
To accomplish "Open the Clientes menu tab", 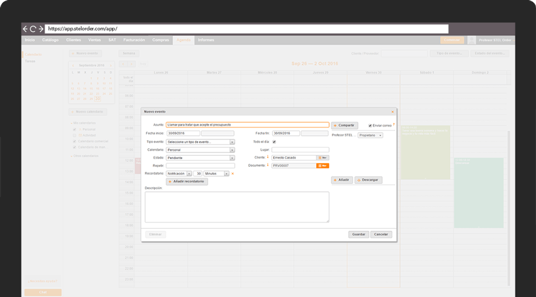I will point(74,40).
